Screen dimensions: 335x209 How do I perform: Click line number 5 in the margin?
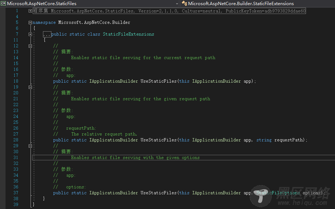tap(17, 22)
